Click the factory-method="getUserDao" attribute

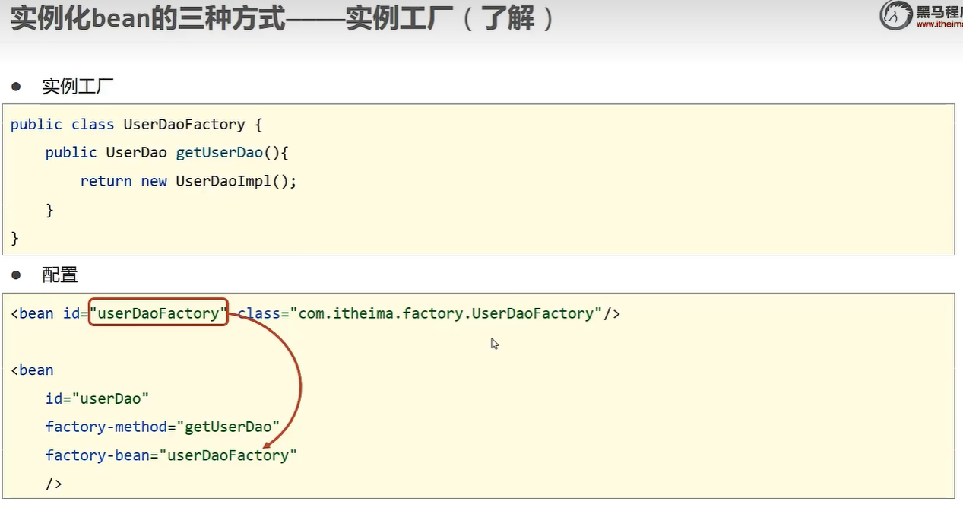click(x=163, y=427)
